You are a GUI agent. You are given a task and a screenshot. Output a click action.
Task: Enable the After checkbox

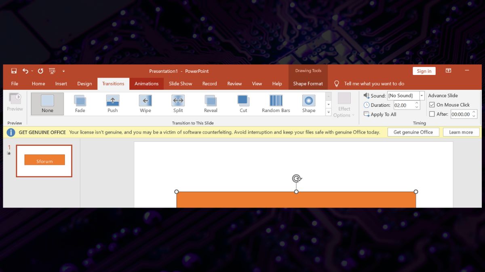pyautogui.click(x=432, y=114)
